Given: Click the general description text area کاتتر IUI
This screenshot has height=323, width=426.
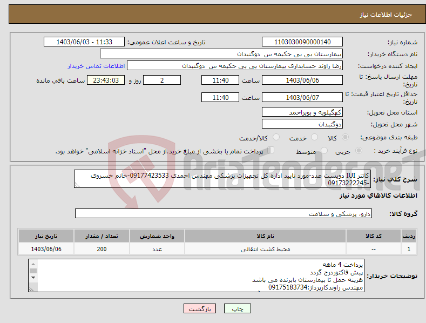Looking at the screenshot, I should pos(222,179).
